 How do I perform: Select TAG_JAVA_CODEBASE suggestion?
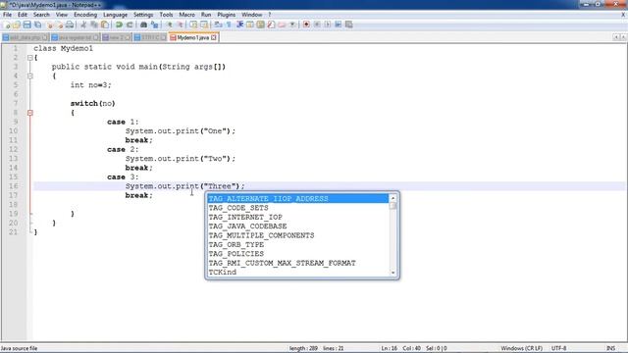point(298,227)
